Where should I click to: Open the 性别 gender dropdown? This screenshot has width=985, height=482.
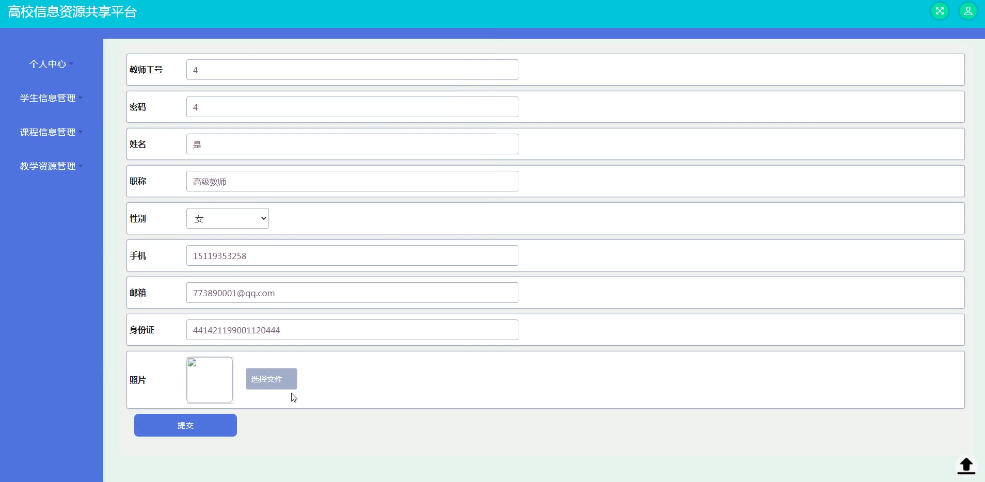tap(228, 218)
